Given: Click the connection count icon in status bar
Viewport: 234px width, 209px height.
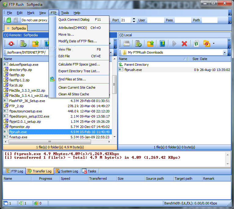Looking at the screenshot, I should pos(21,203).
